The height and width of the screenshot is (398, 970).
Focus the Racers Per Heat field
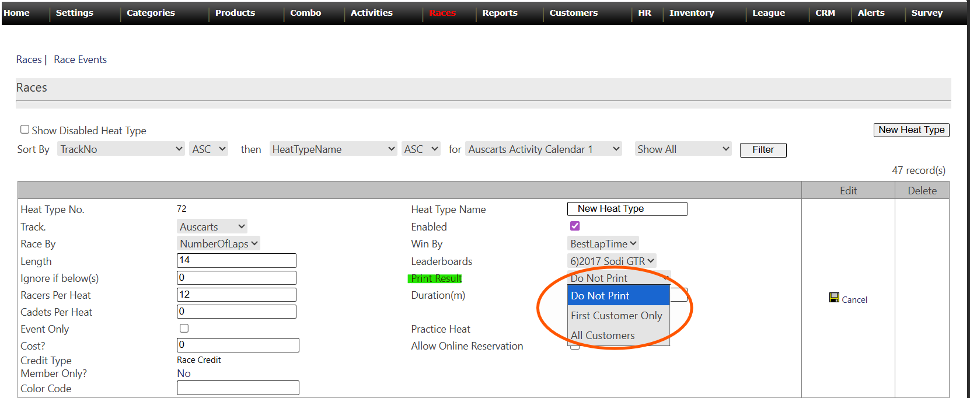[x=236, y=295]
